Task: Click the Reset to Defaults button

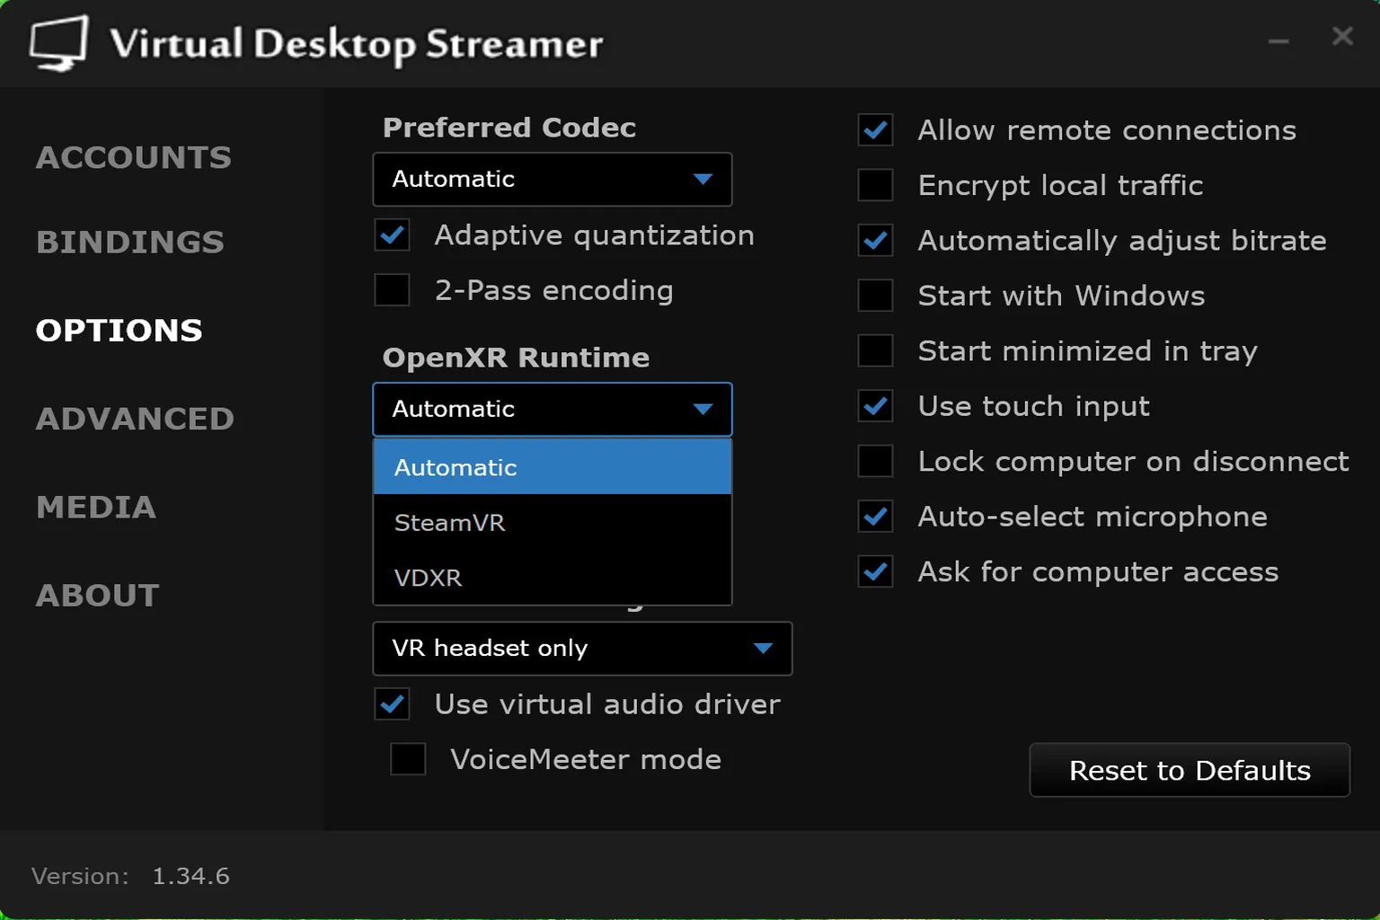Action: click(1189, 771)
